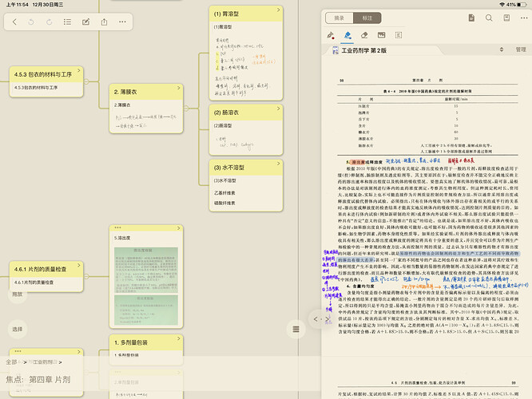
Task: Tap the hamburger list button by the divider
Action: (x=296, y=329)
